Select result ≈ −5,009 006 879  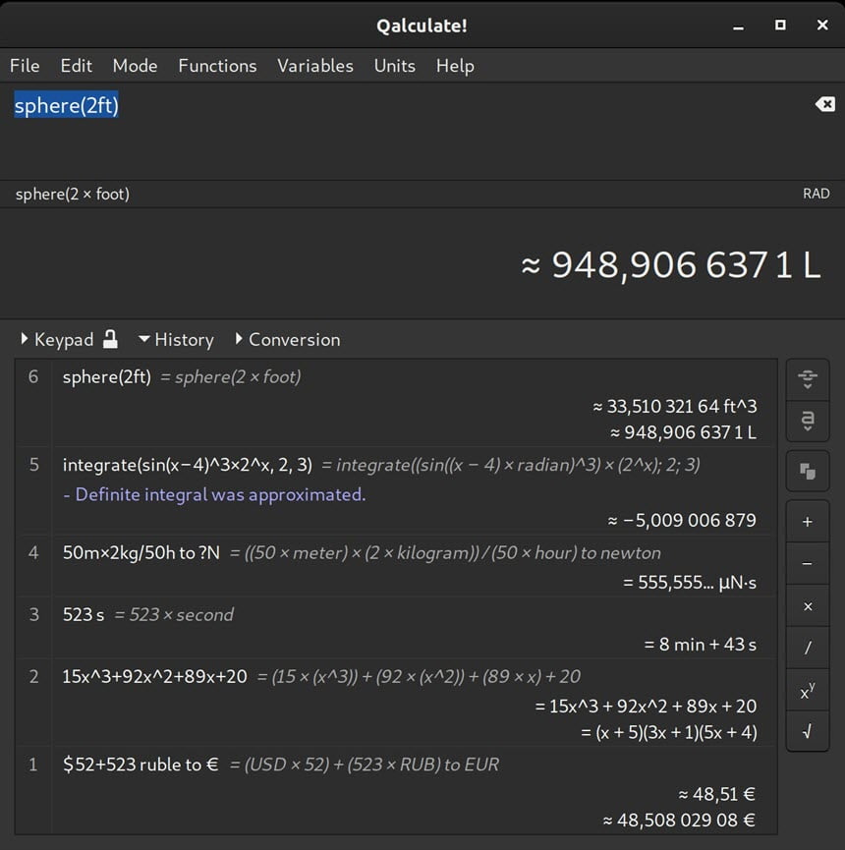[681, 521]
